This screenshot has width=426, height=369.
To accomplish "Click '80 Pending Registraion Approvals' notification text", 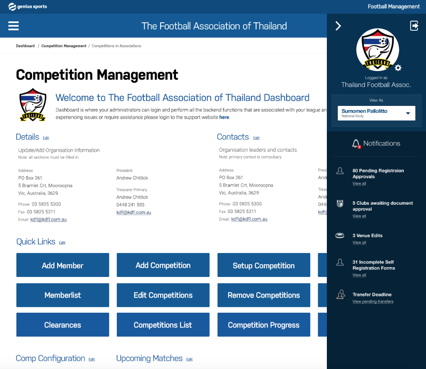I will click(378, 174).
